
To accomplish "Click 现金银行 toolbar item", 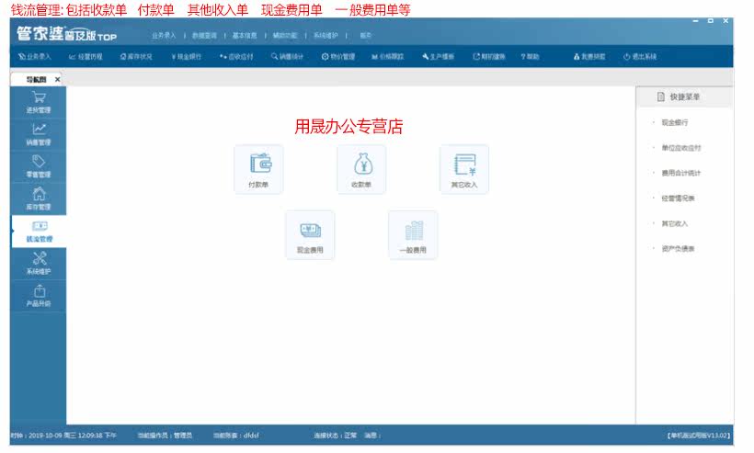I will tap(186, 57).
